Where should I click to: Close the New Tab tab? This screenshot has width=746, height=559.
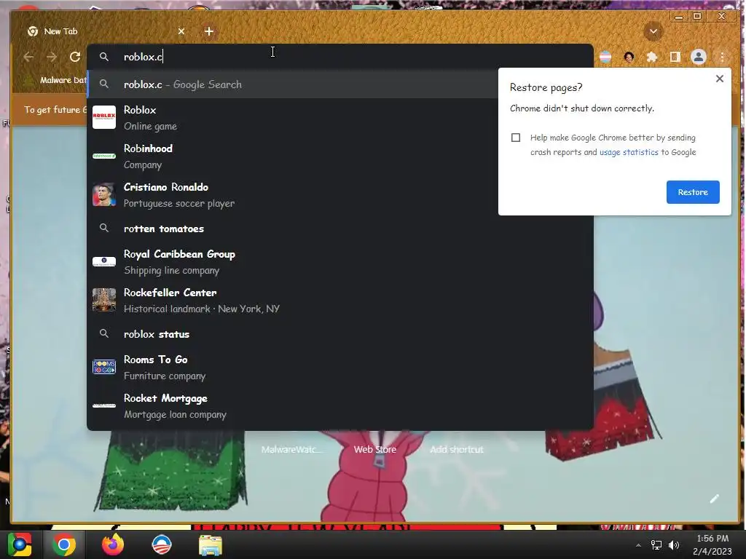click(181, 31)
